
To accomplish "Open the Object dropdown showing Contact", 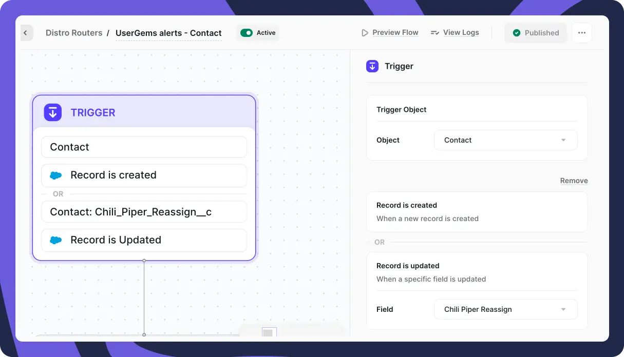I will click(506, 140).
